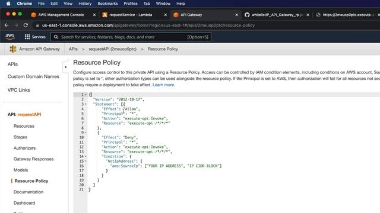
Task: Click the AWS logo
Action: click(10, 37)
